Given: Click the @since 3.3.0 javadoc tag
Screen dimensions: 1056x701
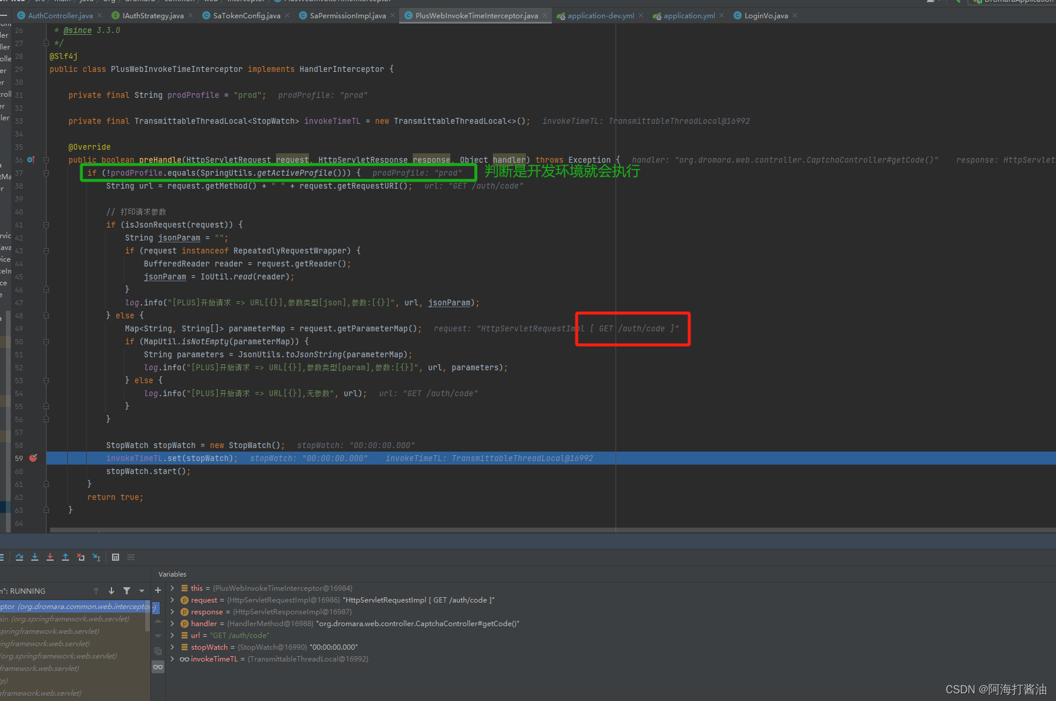Looking at the screenshot, I should (x=91, y=30).
